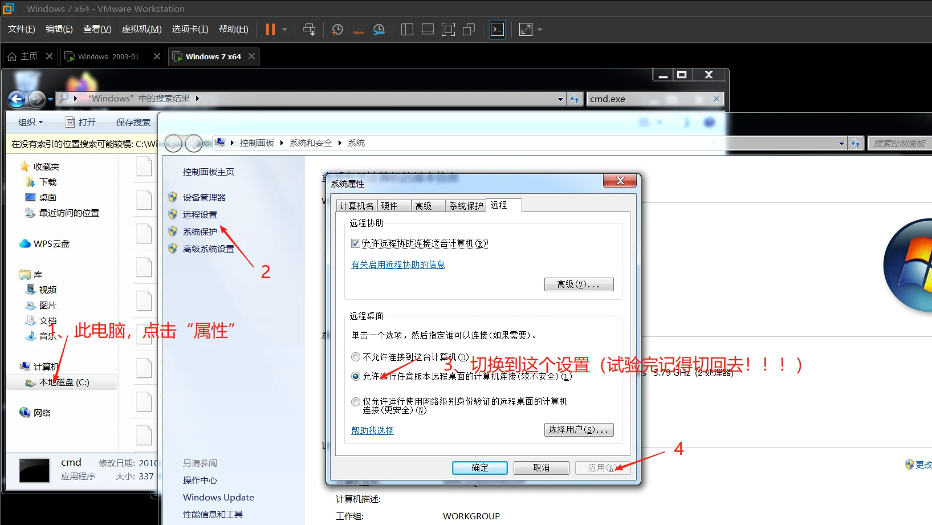Image resolution: width=932 pixels, height=525 pixels.
Task: Open the 有关启用远程协助的信息 link
Action: (x=398, y=265)
